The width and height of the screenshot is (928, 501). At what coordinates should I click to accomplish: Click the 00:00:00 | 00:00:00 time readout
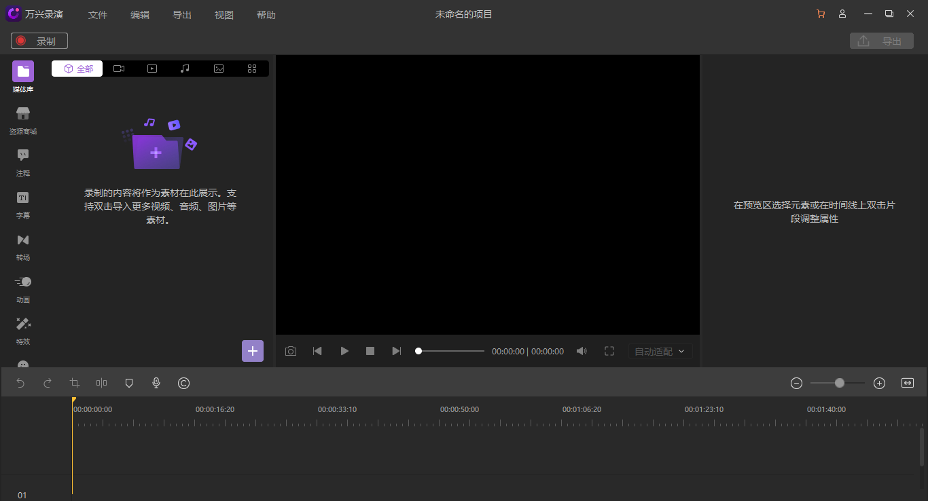pyautogui.click(x=528, y=352)
